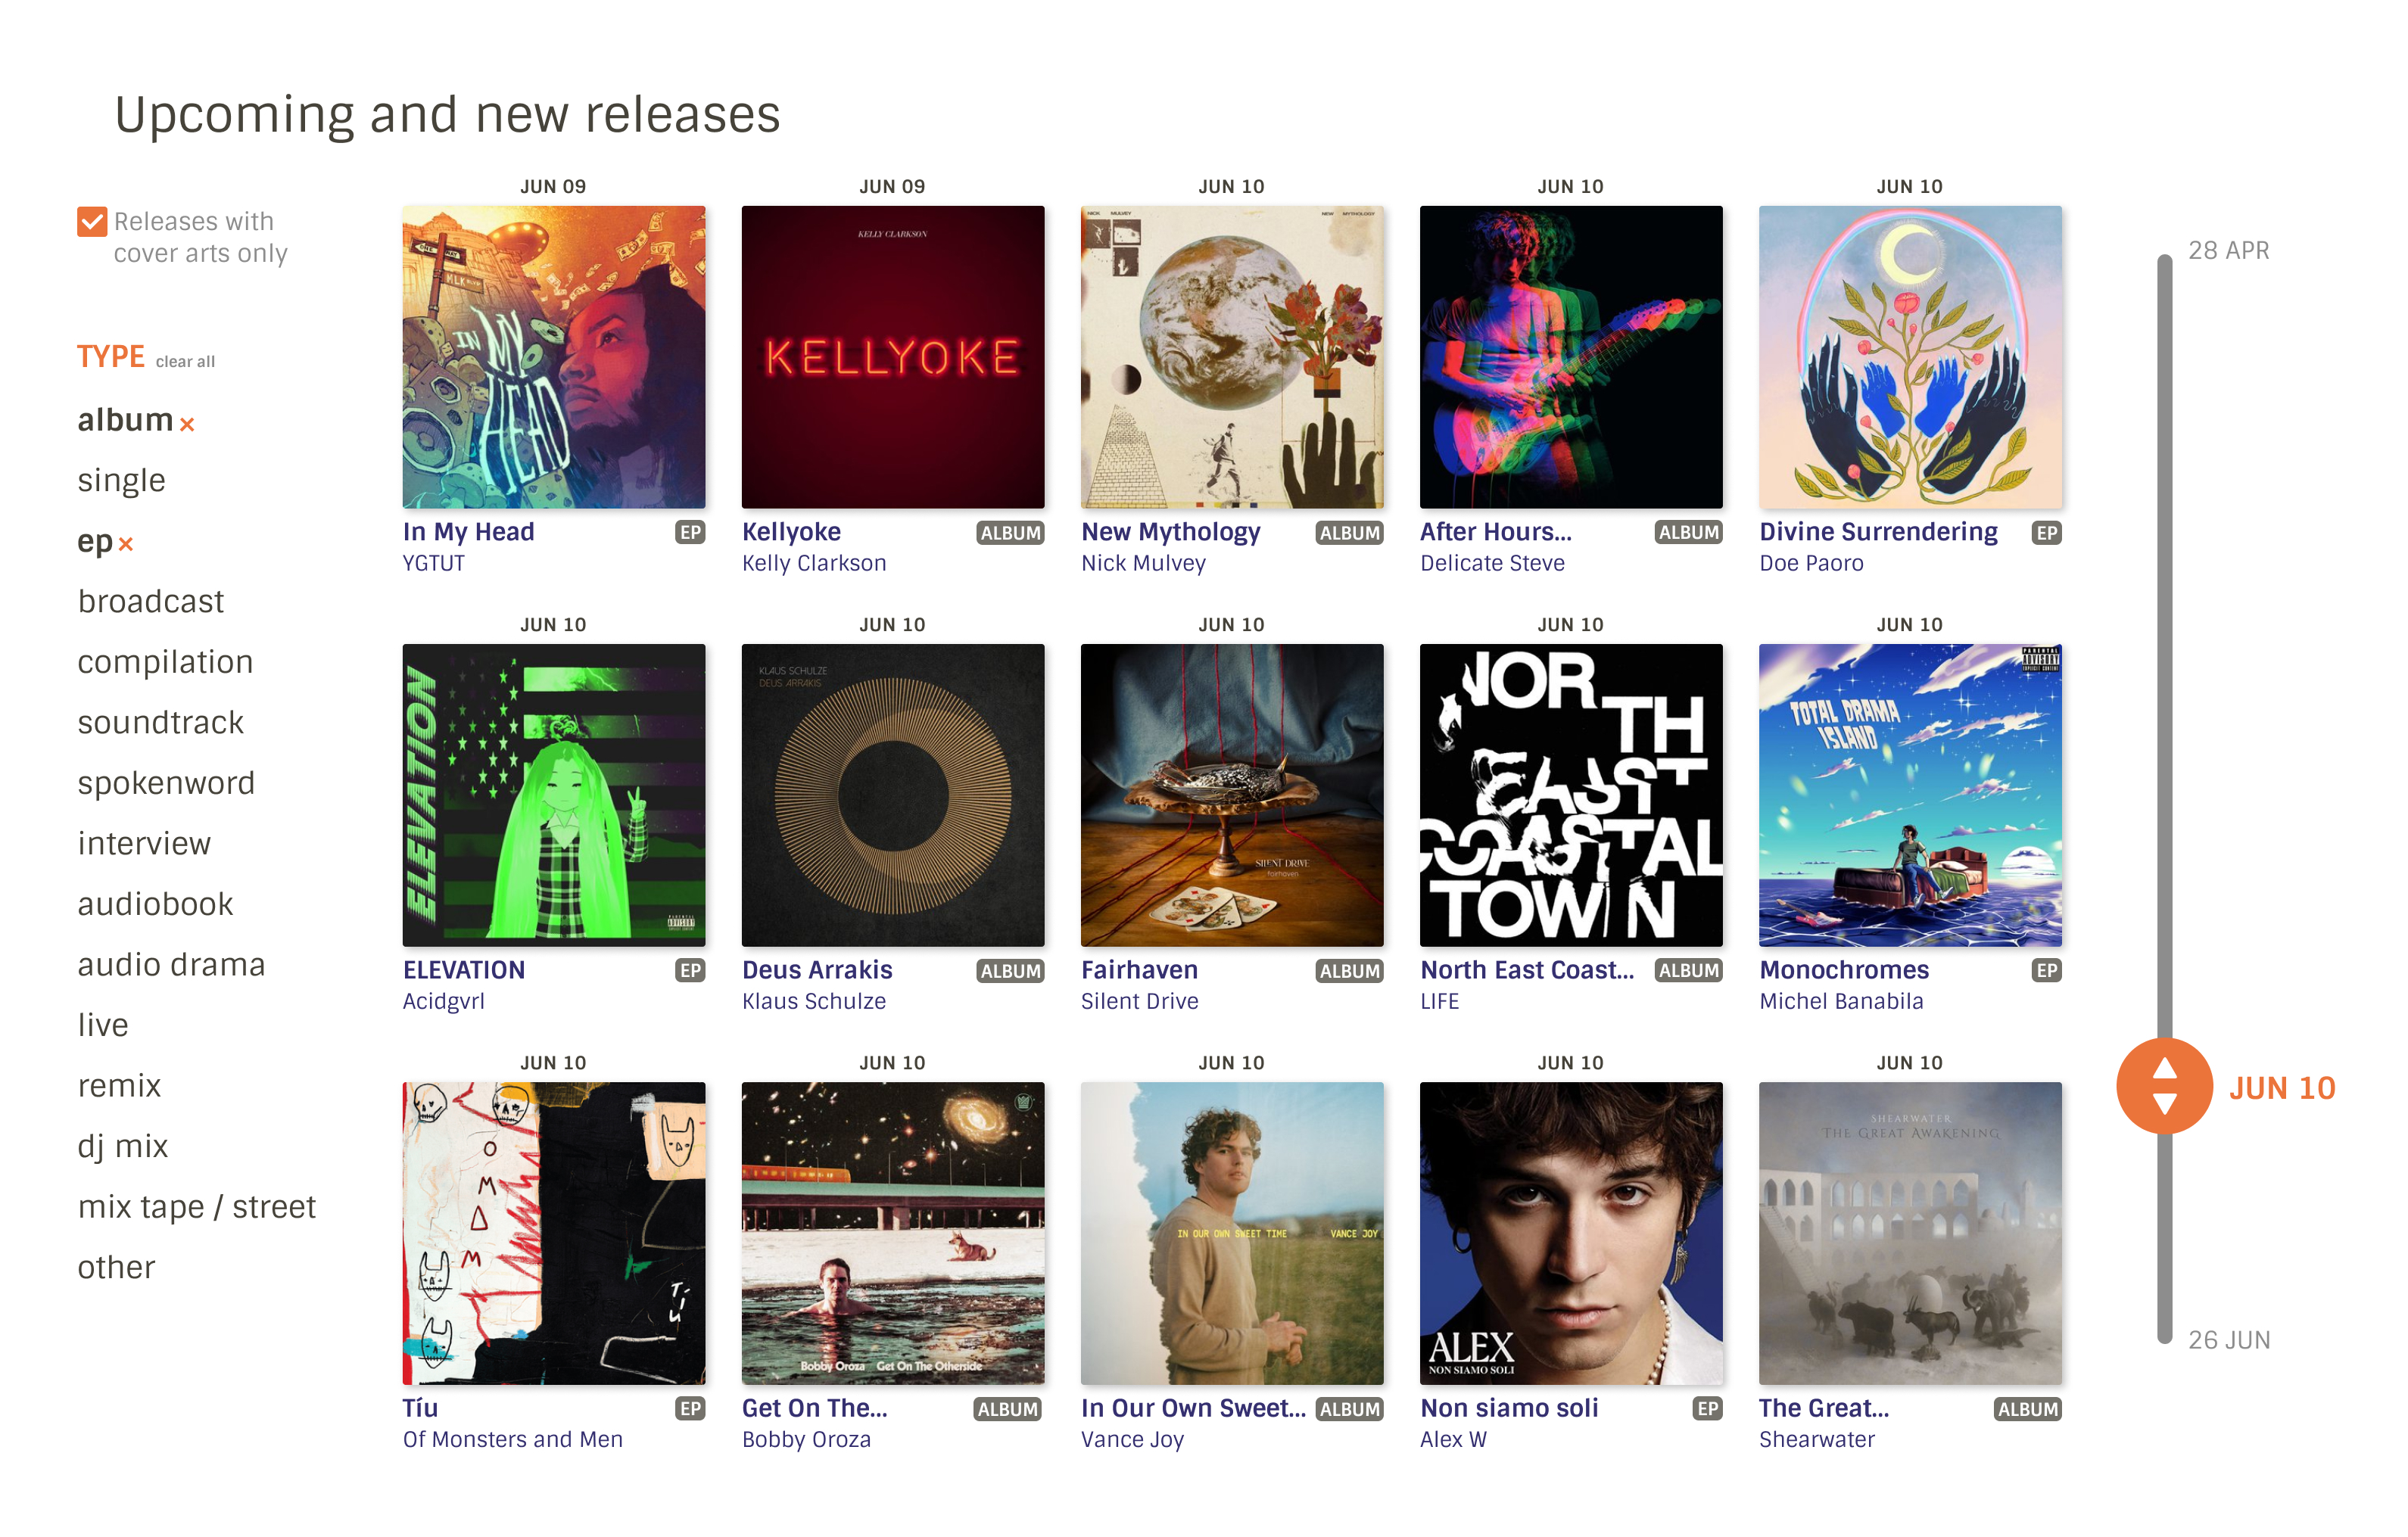Jump to 26 JUN on the timeline
This screenshot has width=2408, height=1537.
(2228, 1340)
